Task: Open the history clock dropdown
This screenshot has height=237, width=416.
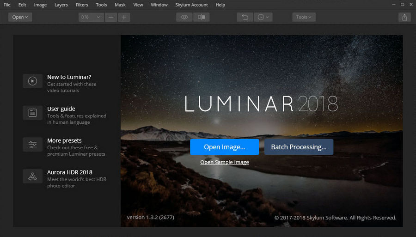Action: (263, 17)
